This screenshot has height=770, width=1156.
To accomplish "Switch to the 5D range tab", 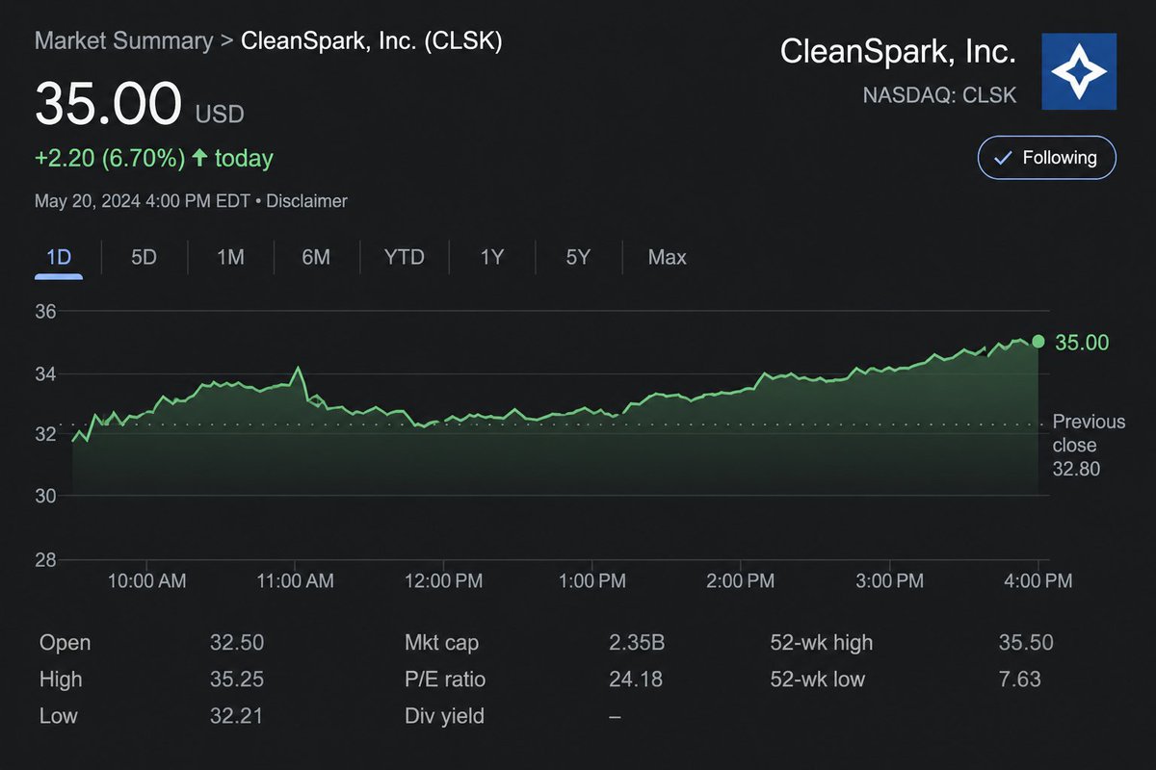I will click(x=144, y=258).
